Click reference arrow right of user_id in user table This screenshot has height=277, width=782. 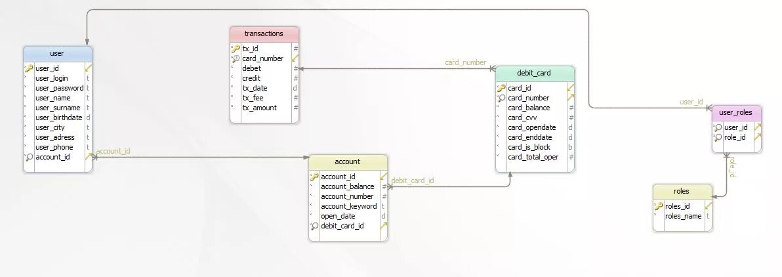(x=89, y=68)
